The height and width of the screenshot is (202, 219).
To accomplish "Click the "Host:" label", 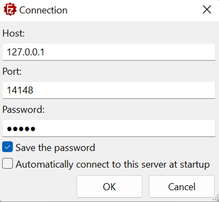I will tap(13, 33).
